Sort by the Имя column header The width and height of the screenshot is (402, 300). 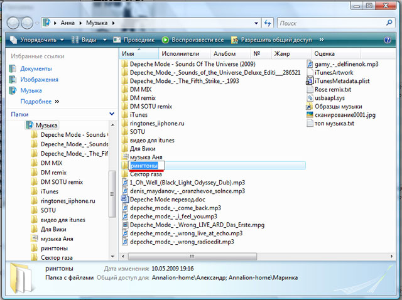139,53
